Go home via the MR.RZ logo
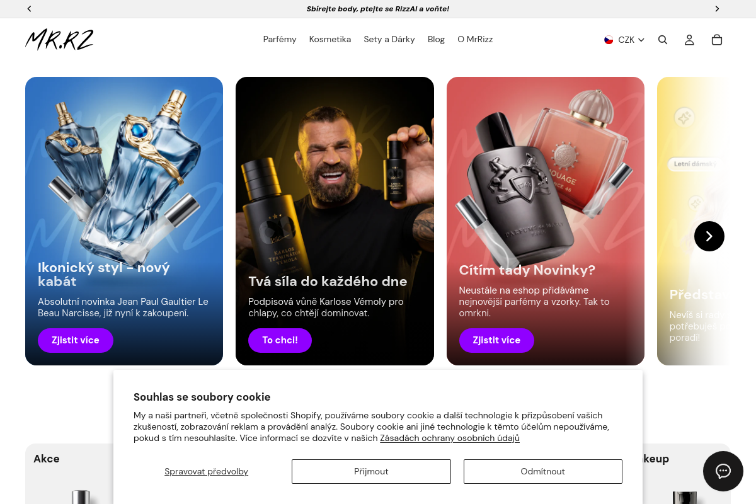Image resolution: width=756 pixels, height=504 pixels. (x=60, y=40)
